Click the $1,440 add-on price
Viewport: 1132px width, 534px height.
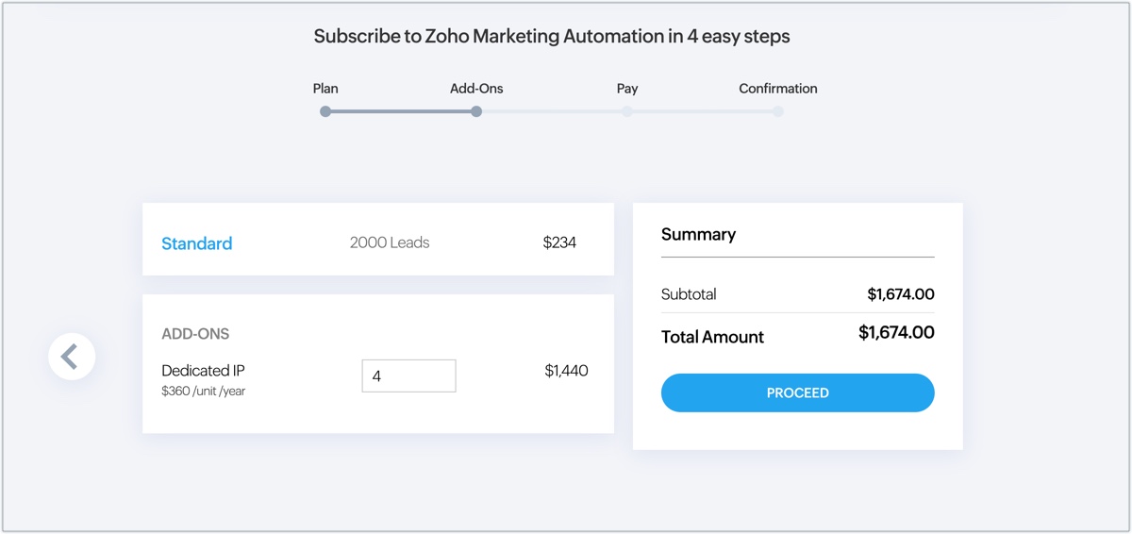(566, 371)
